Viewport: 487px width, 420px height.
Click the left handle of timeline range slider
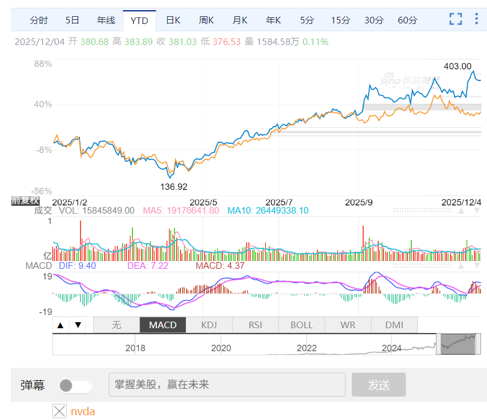click(x=438, y=344)
